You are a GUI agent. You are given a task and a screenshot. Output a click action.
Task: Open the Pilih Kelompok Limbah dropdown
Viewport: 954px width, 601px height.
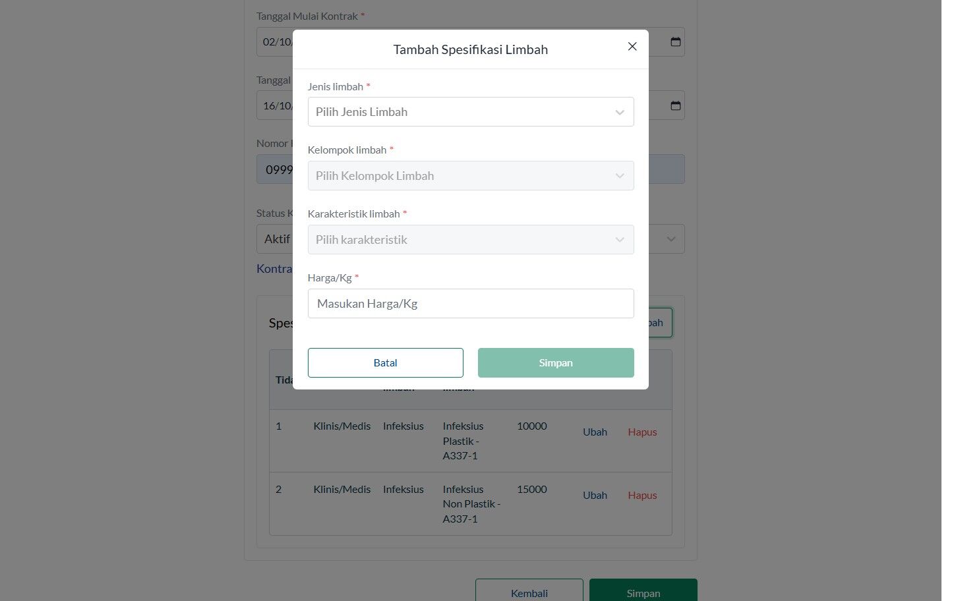pyautogui.click(x=471, y=176)
